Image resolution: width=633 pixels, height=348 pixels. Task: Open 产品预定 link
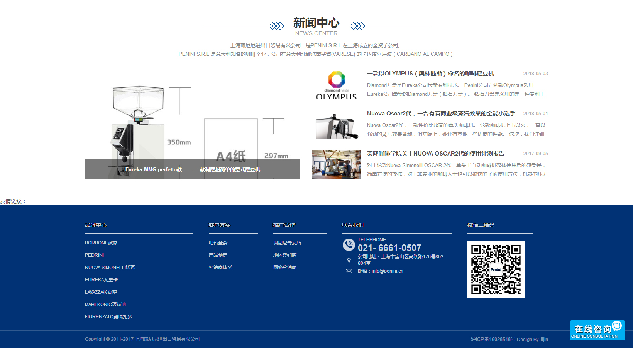pyautogui.click(x=218, y=255)
